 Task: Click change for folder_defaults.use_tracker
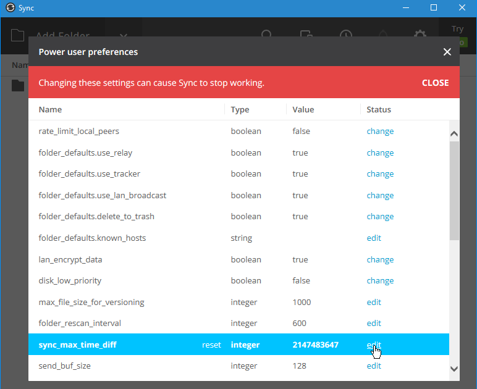(380, 174)
